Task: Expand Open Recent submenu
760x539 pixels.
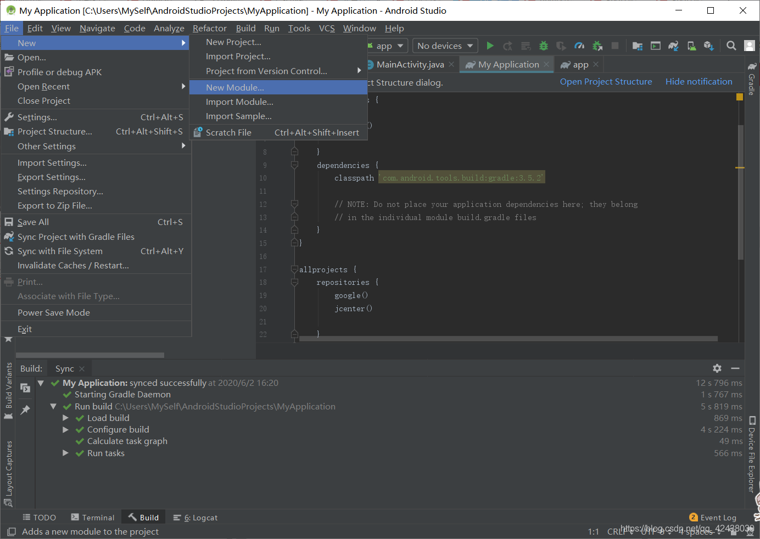Action: click(x=96, y=87)
